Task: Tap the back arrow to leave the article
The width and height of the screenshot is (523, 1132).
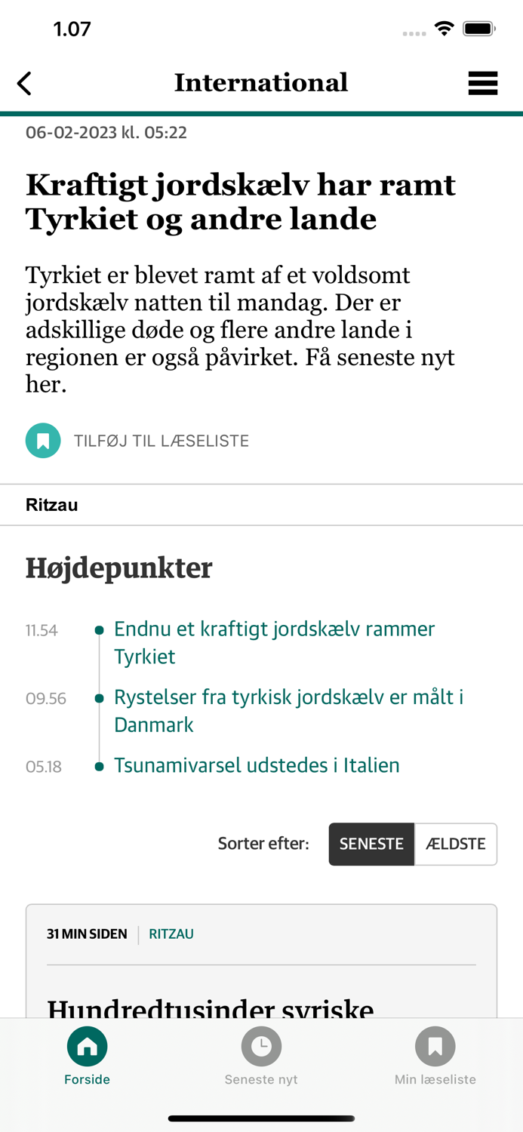Action: 24,83
